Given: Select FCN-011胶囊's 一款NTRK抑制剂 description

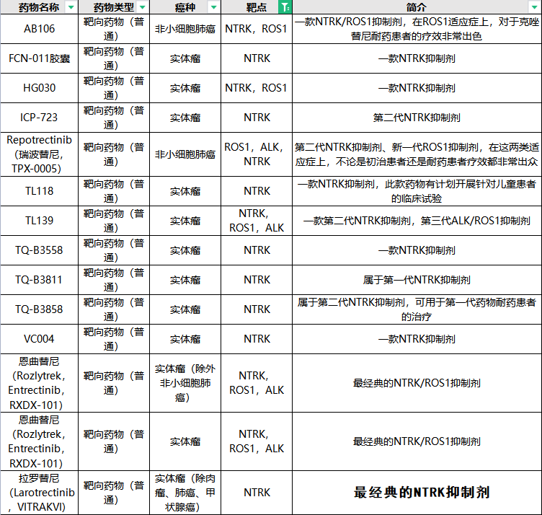Looking at the screenshot, I should (x=417, y=58).
